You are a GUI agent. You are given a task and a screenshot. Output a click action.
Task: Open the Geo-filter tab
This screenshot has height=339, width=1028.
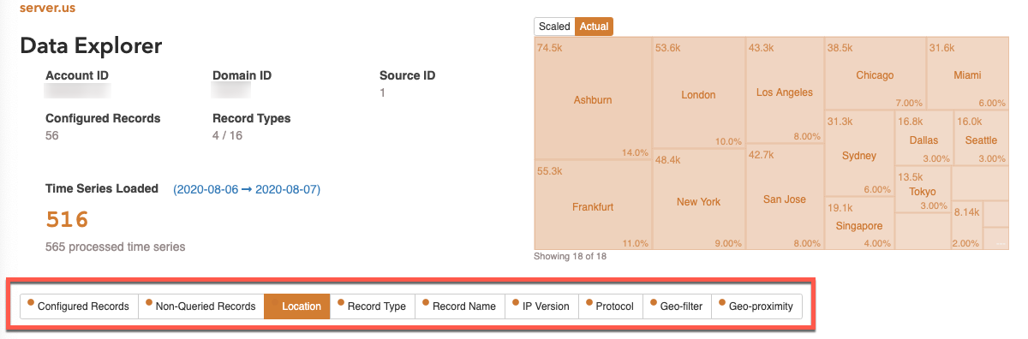click(x=677, y=306)
